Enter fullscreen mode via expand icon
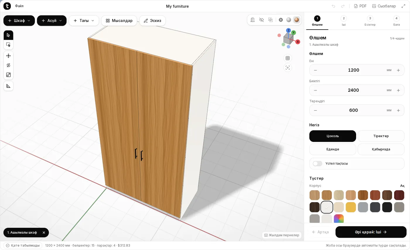Viewport: 410px width, 250px height. pos(403,6)
